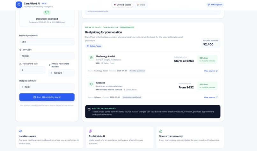Click the MDsave provider name
The image size is (257, 151).
pyautogui.click(x=101, y=83)
